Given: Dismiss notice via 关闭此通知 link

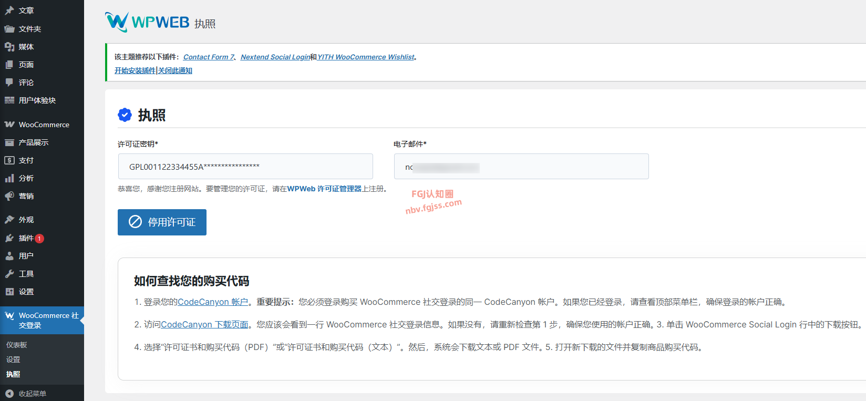Looking at the screenshot, I should [x=176, y=70].
